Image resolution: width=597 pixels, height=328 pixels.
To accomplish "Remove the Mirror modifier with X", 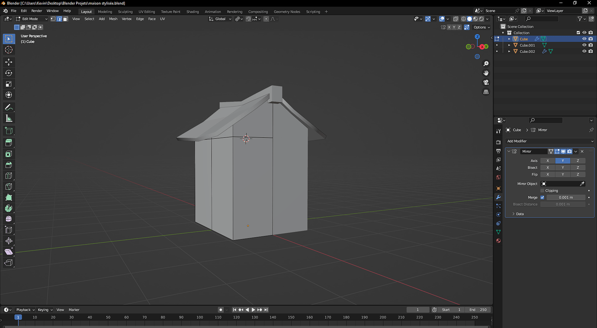I will click(x=582, y=151).
